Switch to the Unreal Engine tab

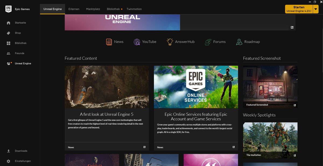[53, 9]
